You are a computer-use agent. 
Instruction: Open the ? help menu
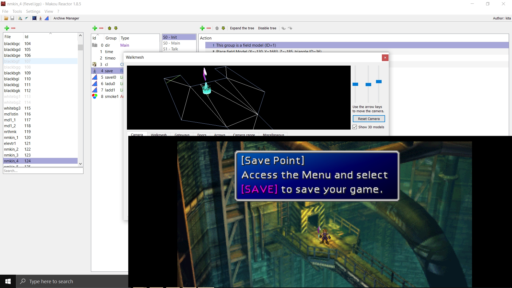(x=58, y=11)
